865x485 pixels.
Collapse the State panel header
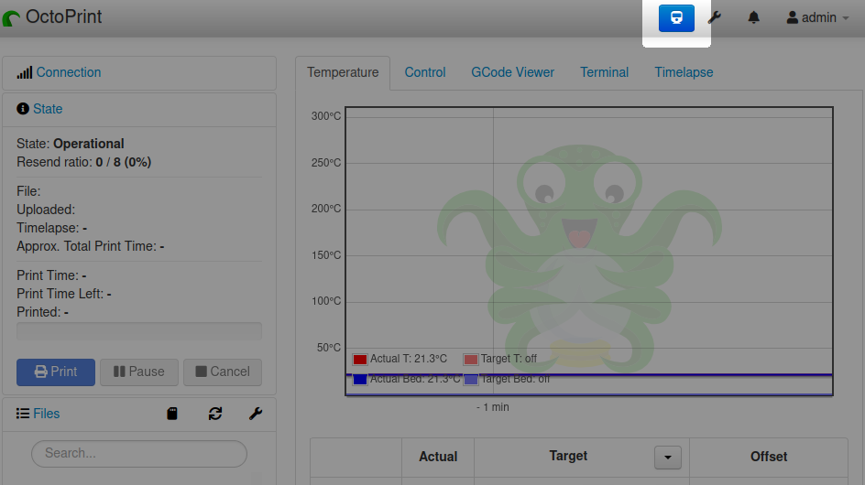click(x=48, y=109)
